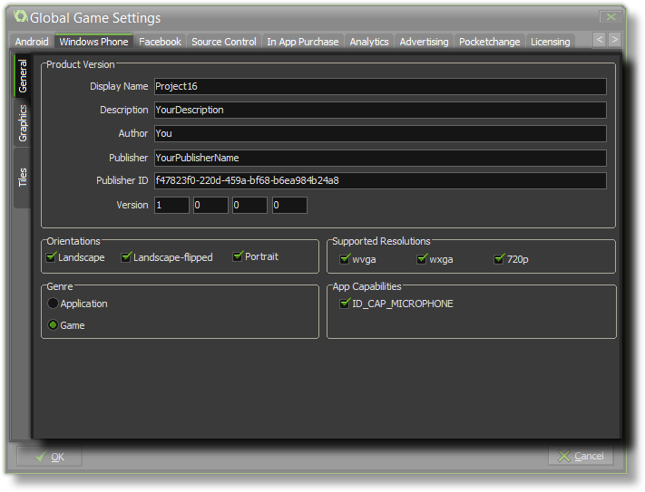The height and width of the screenshot is (492, 645).
Task: Open the Graphics vertical side tab
Action: click(23, 123)
